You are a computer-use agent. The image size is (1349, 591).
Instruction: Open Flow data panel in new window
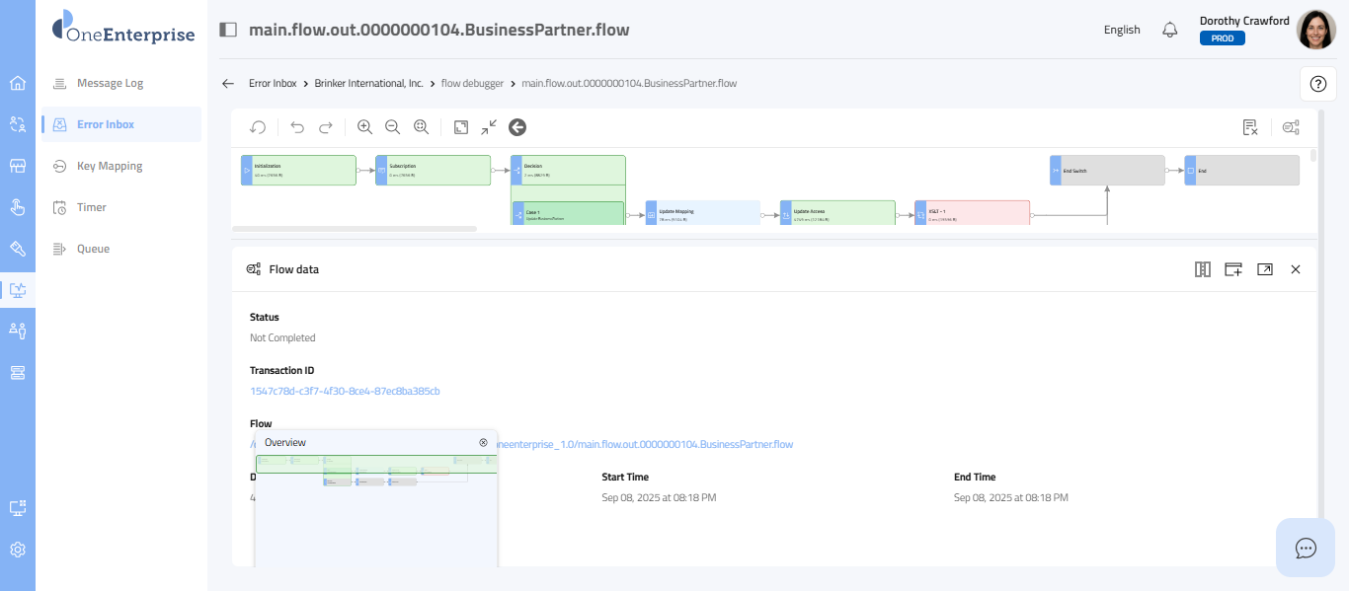click(1264, 269)
